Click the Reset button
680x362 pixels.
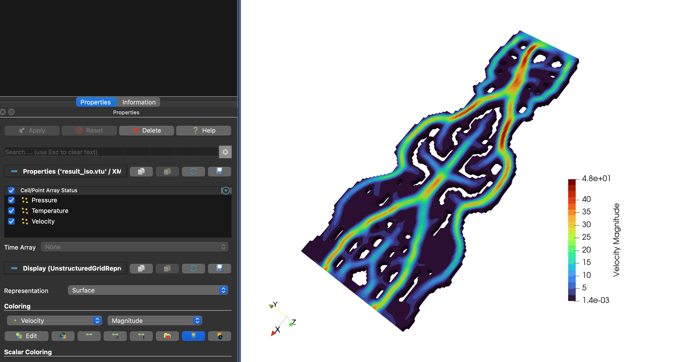(89, 130)
